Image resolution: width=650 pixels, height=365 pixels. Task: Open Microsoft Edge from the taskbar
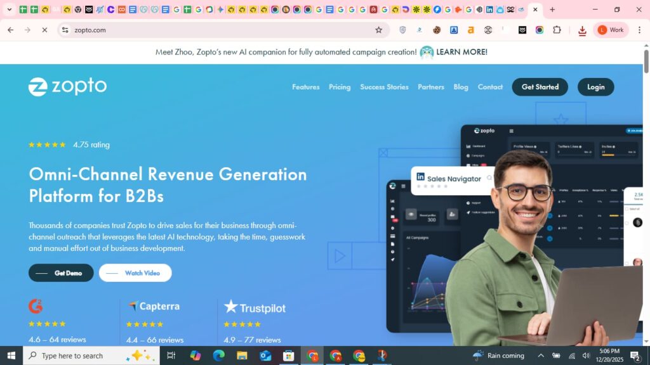219,355
